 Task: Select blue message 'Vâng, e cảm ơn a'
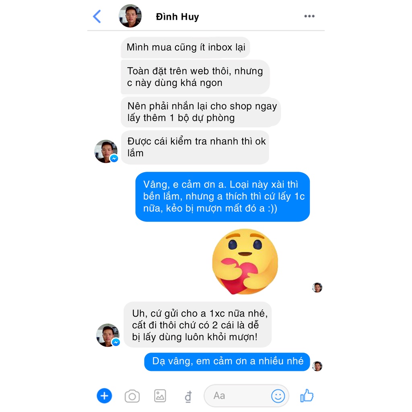(222, 196)
